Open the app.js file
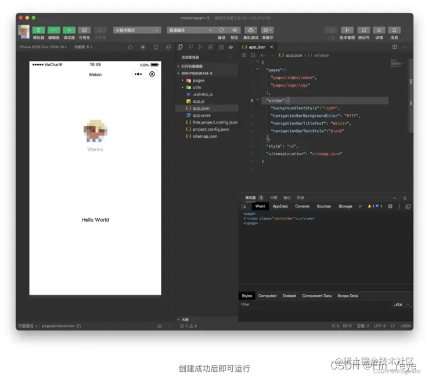This screenshot has height=377, width=425. pyautogui.click(x=207, y=101)
